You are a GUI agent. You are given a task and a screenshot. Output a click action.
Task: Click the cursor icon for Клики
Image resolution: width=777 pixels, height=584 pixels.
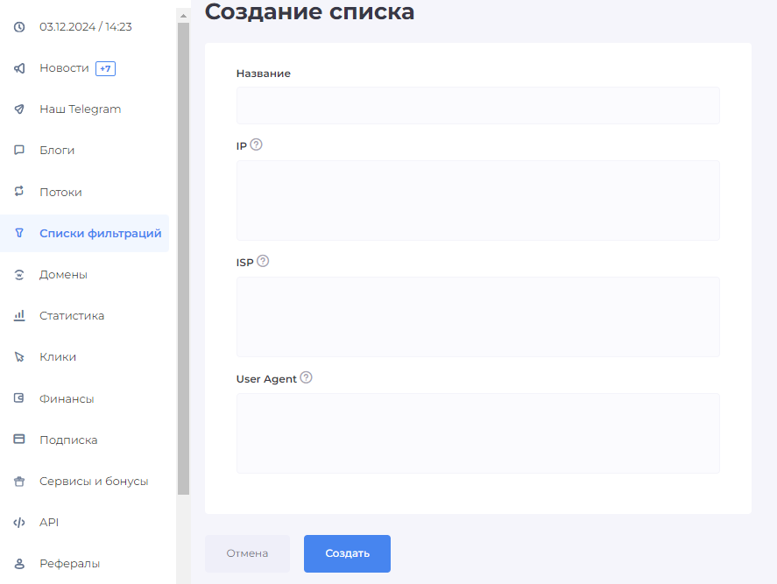19,356
